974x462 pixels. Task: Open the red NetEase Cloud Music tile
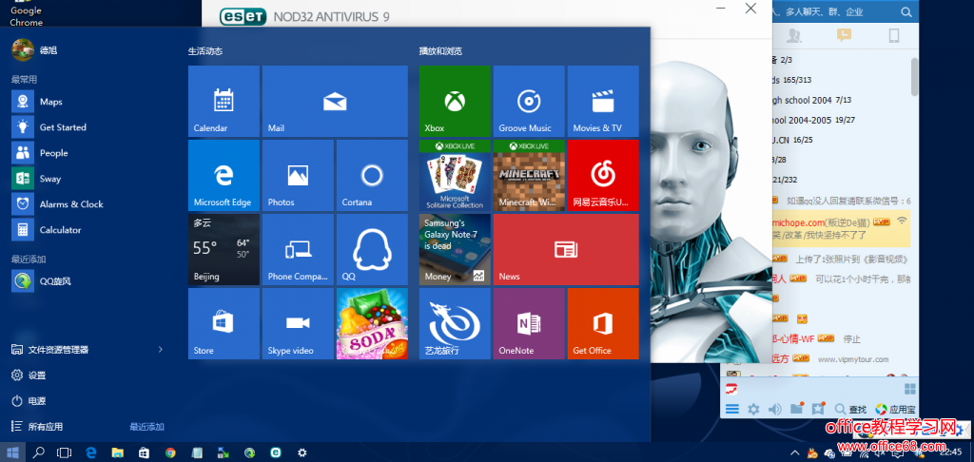pos(602,175)
